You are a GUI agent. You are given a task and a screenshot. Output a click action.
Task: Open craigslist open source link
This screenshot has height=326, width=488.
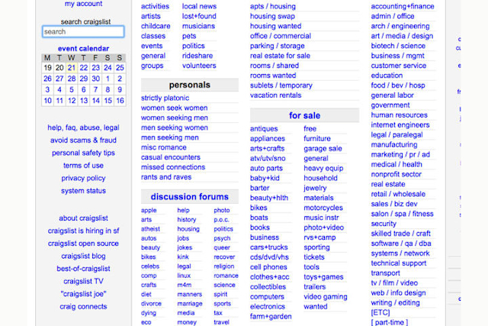tap(83, 244)
